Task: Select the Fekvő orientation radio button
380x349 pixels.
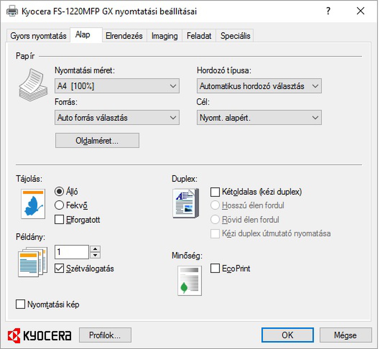Action: (59, 205)
